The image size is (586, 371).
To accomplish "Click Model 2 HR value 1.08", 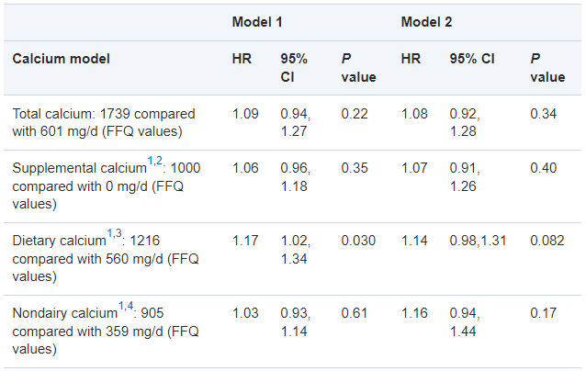I will (x=414, y=113).
